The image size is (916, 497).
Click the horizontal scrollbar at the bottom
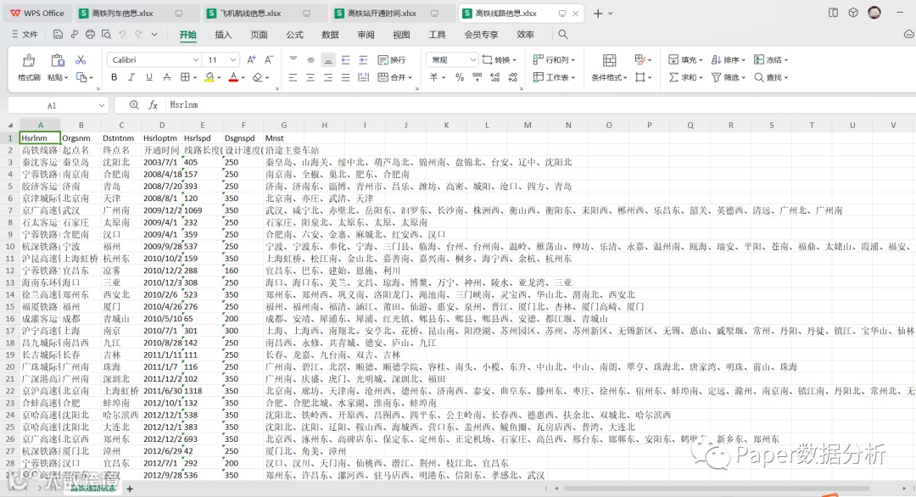(716, 489)
